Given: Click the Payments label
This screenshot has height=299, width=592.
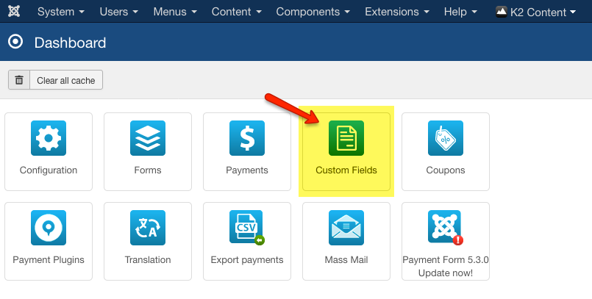Looking at the screenshot, I should 247,170.
